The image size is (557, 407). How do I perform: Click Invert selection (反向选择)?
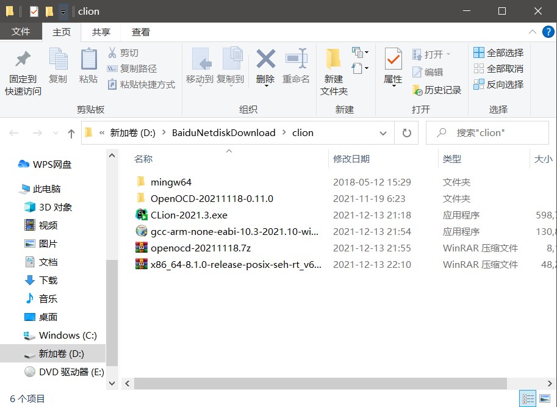(498, 85)
